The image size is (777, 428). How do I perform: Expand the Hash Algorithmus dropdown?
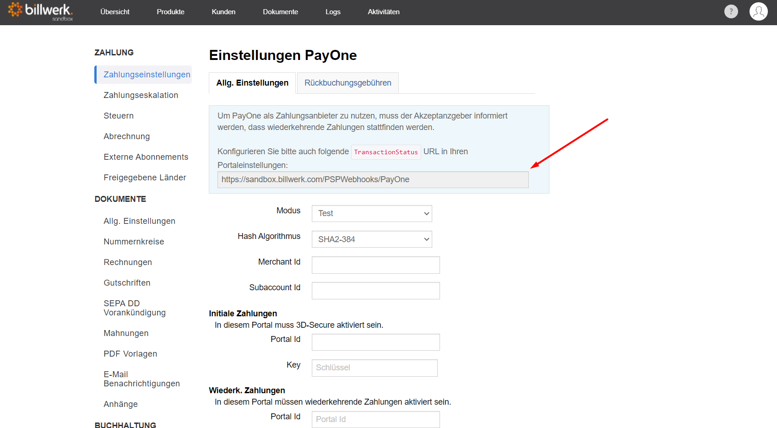click(372, 239)
